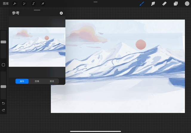The width and height of the screenshot is (191, 133).
Task: Click the brush opacity slider handle
Action: point(3,87)
